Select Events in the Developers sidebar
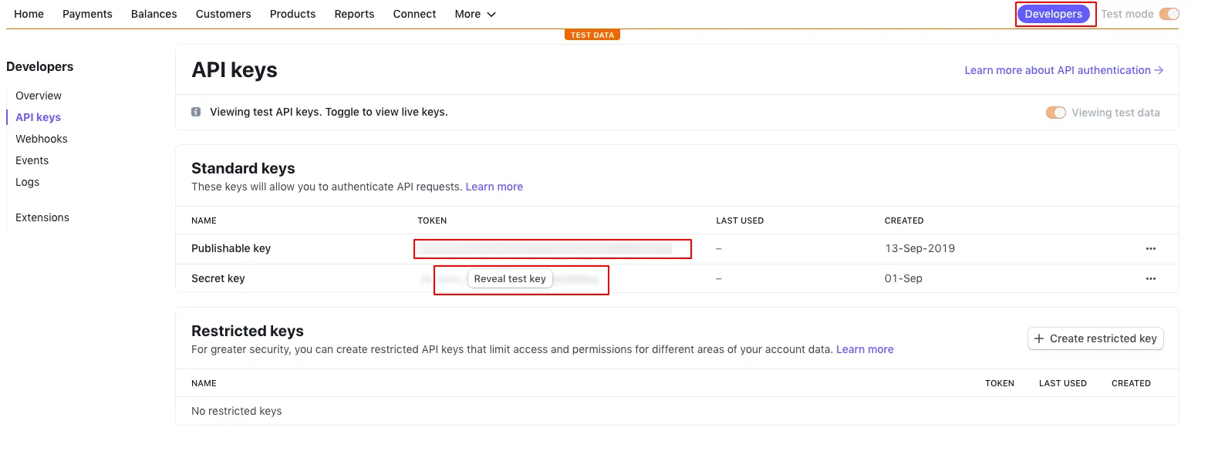1208x451 pixels. pos(32,160)
